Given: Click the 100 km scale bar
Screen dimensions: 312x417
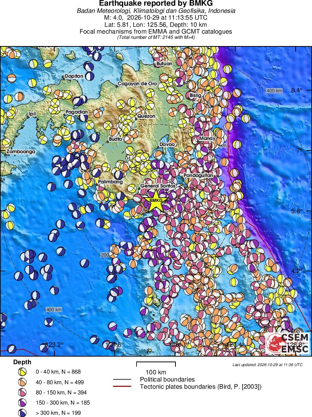Looking at the screenshot, I should [x=156, y=364].
